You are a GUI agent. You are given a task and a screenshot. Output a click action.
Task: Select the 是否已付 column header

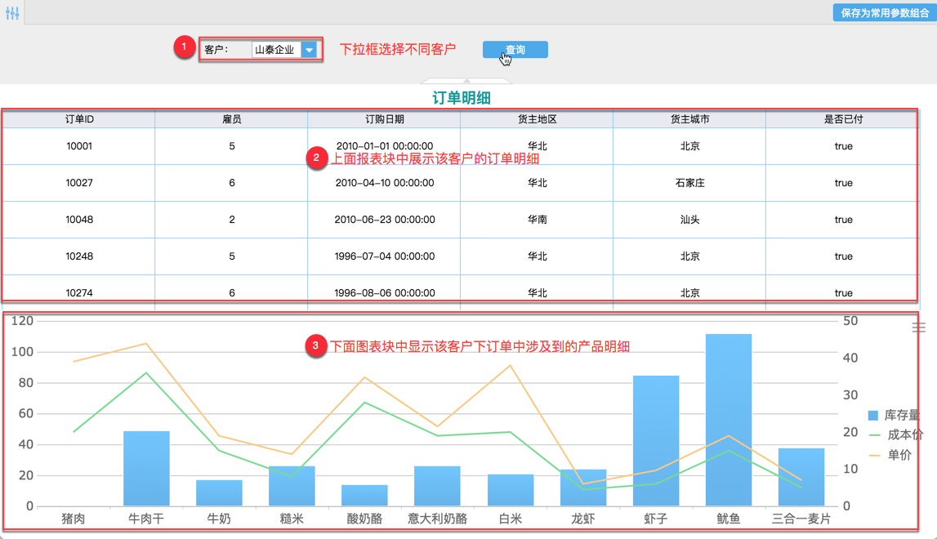[842, 119]
